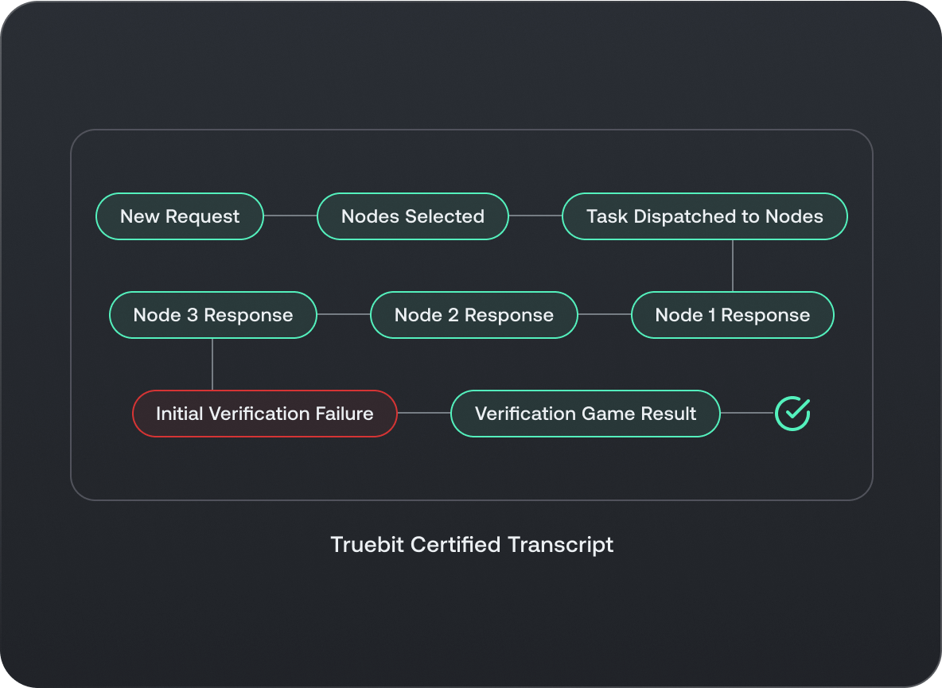Open the Node 1 Response node

click(732, 315)
